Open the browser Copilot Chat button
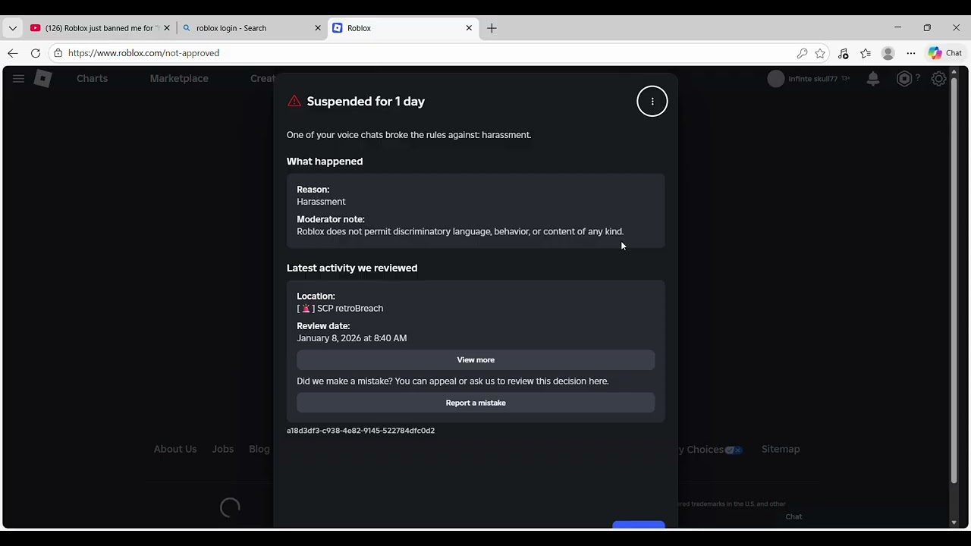The width and height of the screenshot is (971, 546). click(x=945, y=53)
